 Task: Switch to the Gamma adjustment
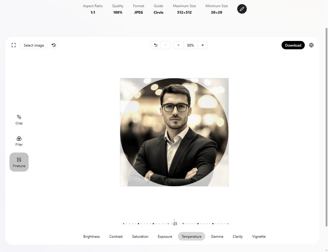tap(217, 236)
